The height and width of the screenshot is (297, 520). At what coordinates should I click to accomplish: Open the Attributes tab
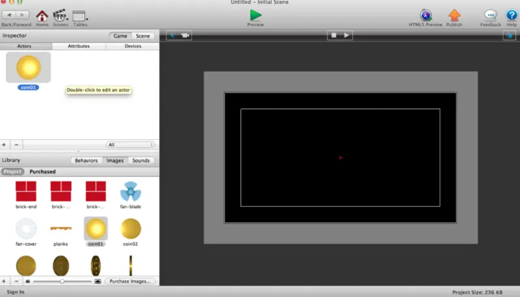[79, 46]
